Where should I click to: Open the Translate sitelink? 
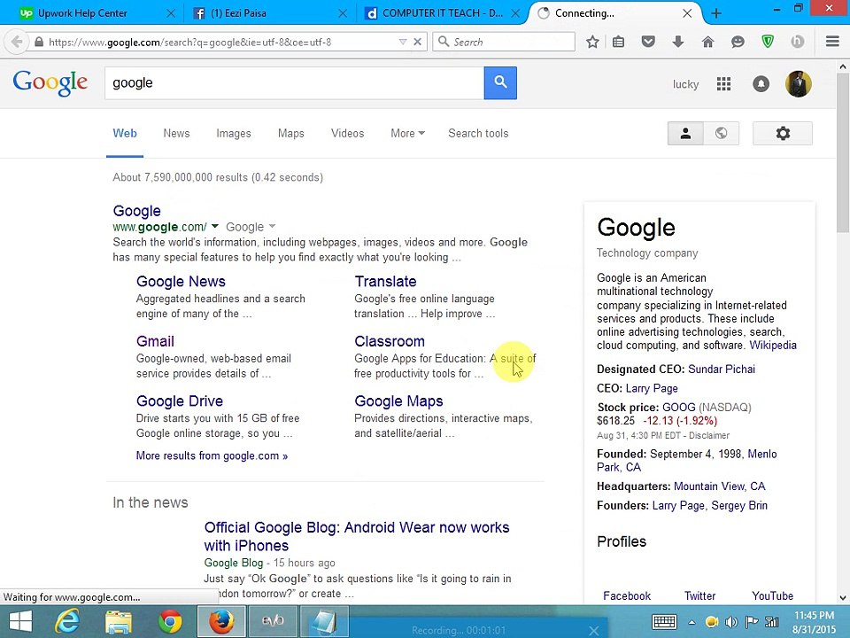pyautogui.click(x=385, y=281)
